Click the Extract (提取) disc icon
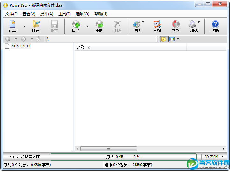Viewport: 230px width, 172px height. pyautogui.click(x=99, y=24)
